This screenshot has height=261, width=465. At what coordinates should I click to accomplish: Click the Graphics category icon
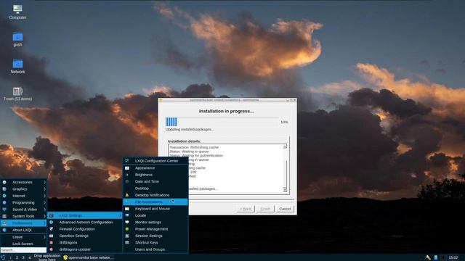click(4, 189)
